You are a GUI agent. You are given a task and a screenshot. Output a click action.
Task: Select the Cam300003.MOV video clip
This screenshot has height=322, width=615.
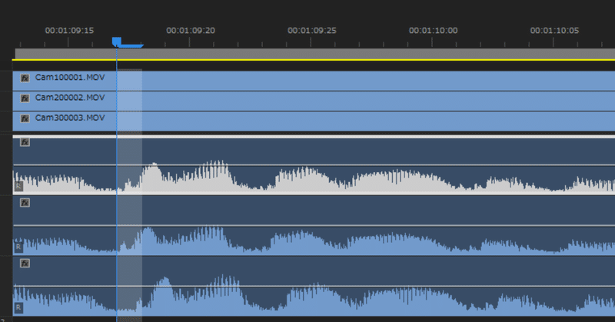314,121
